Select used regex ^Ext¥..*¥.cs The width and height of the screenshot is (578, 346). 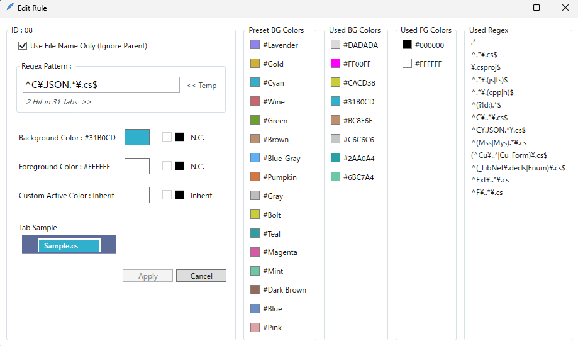pyautogui.click(x=490, y=180)
